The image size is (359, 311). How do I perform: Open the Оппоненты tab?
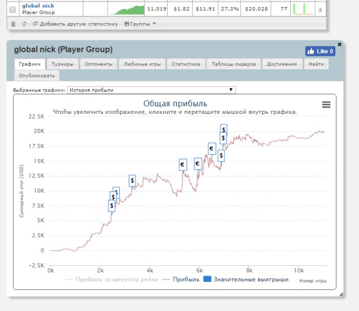[x=98, y=64]
